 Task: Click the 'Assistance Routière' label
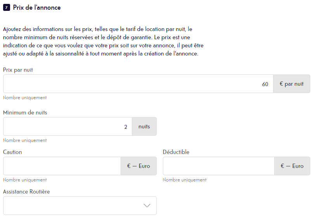(26, 192)
